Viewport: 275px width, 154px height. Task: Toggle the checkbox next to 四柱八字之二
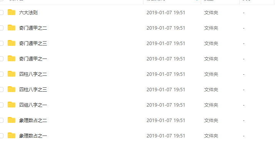coord(2,74)
